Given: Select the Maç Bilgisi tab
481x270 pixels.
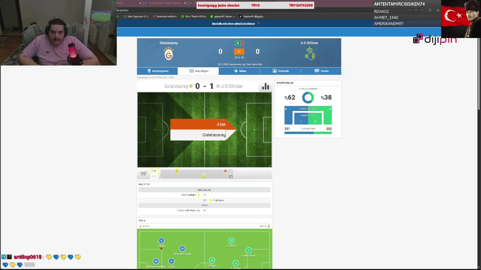Looking at the screenshot, I should [x=198, y=71].
